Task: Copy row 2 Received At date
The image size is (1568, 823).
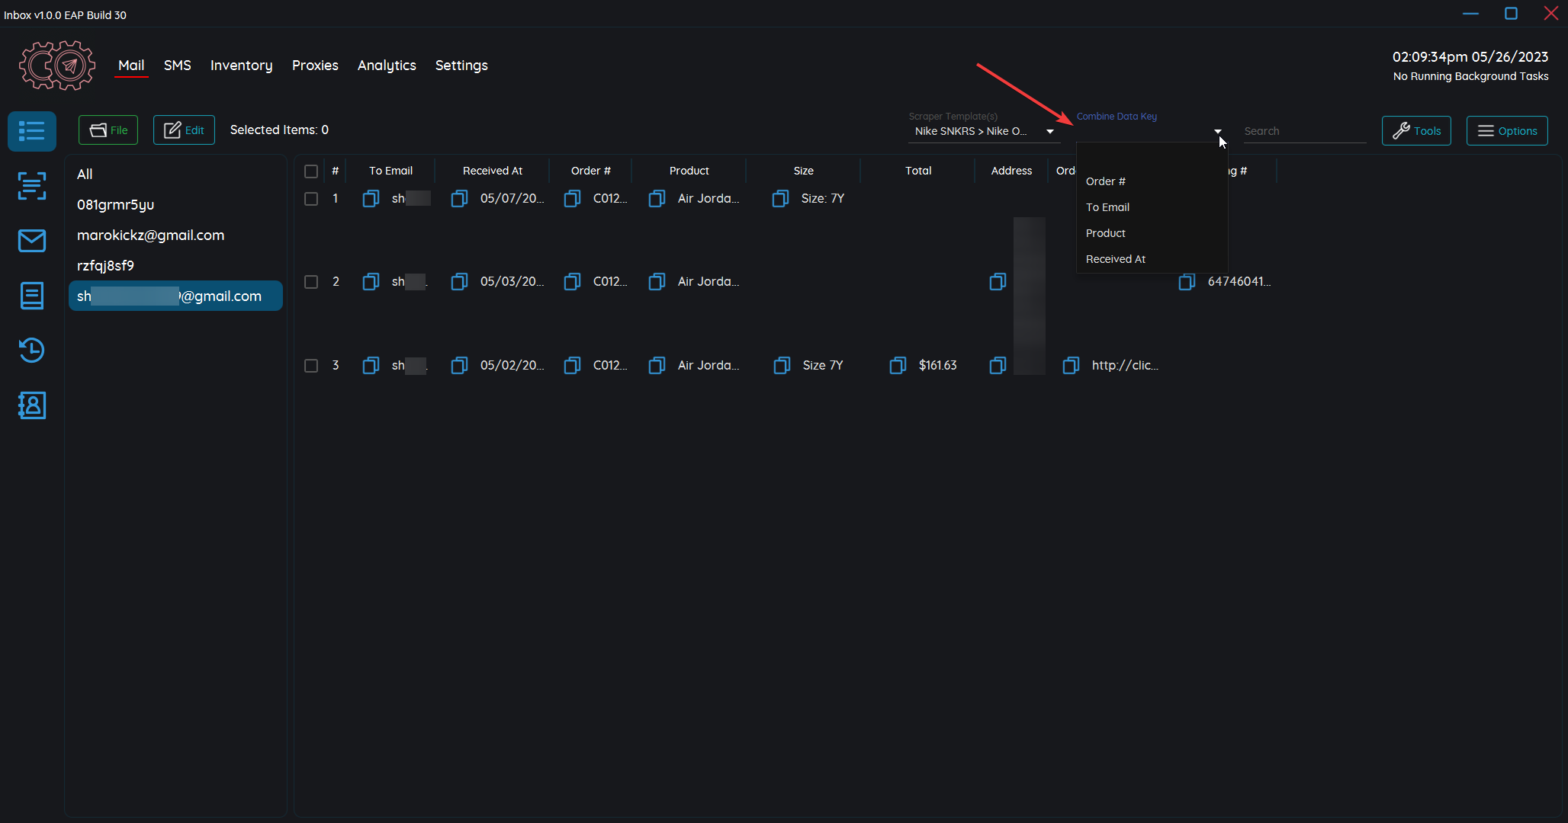Action: [x=459, y=282]
